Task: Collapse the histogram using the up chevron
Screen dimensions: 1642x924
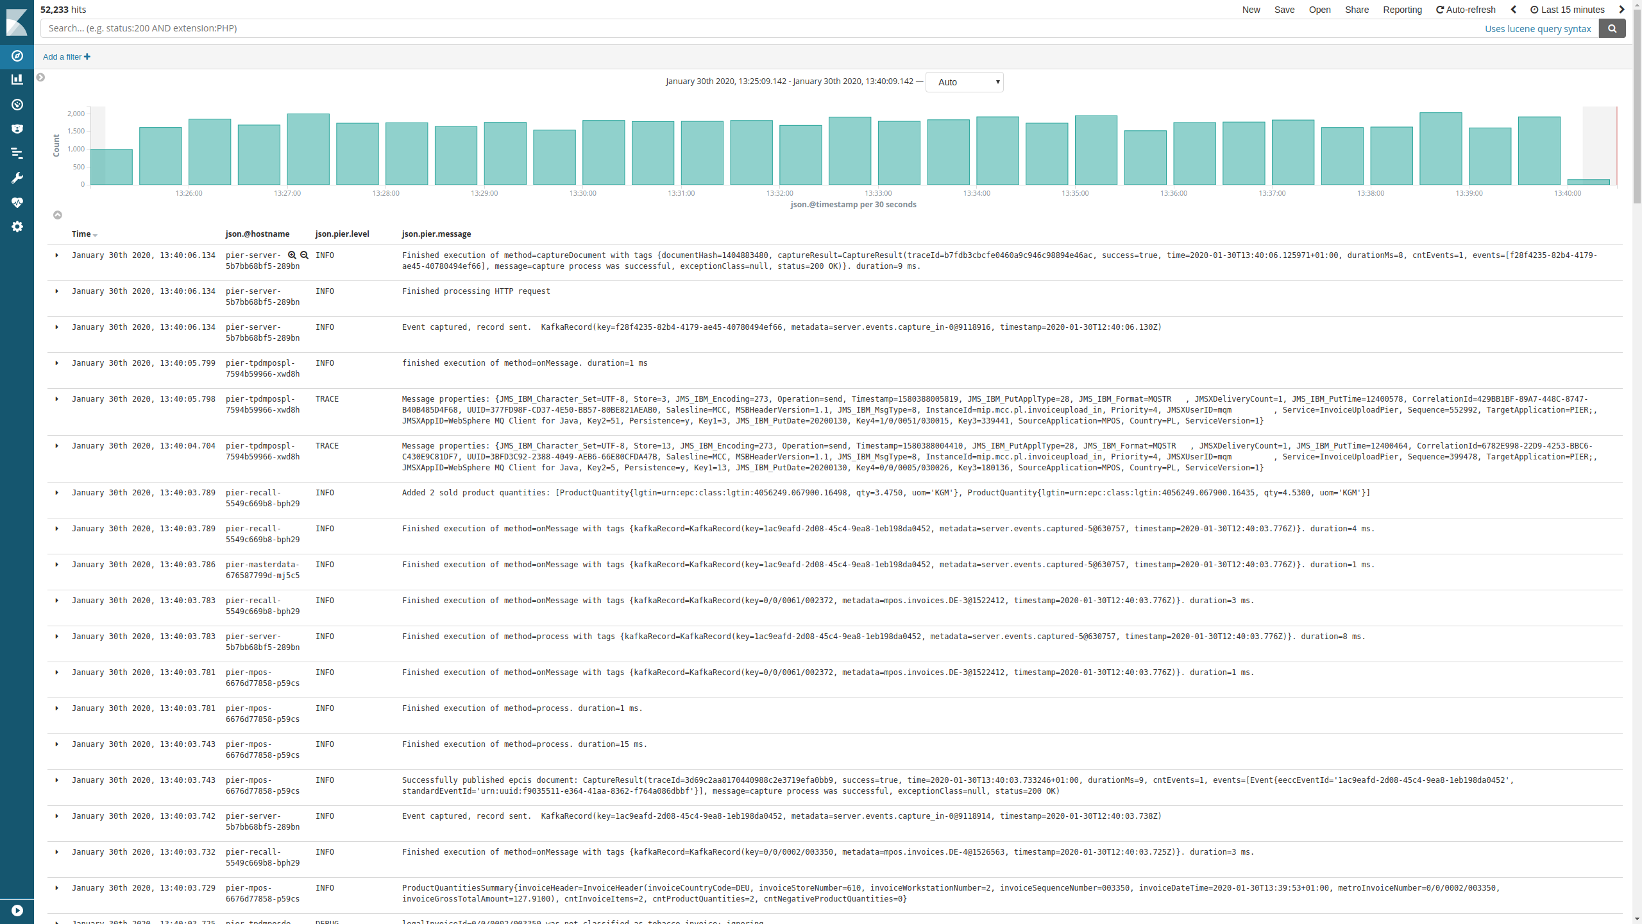Action: pyautogui.click(x=57, y=215)
